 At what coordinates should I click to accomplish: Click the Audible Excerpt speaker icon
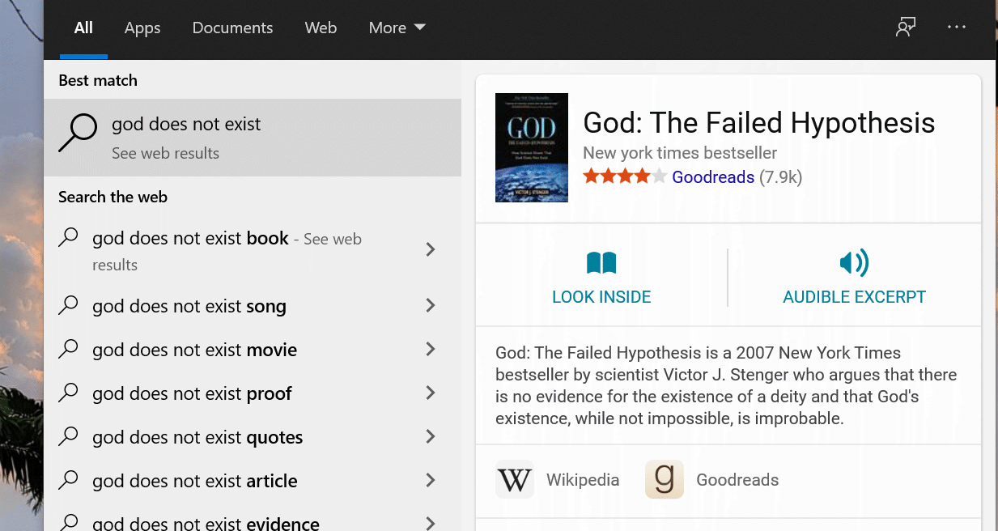click(x=854, y=263)
